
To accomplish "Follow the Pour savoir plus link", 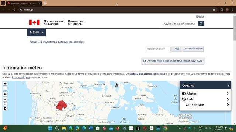I will [x=21, y=77].
